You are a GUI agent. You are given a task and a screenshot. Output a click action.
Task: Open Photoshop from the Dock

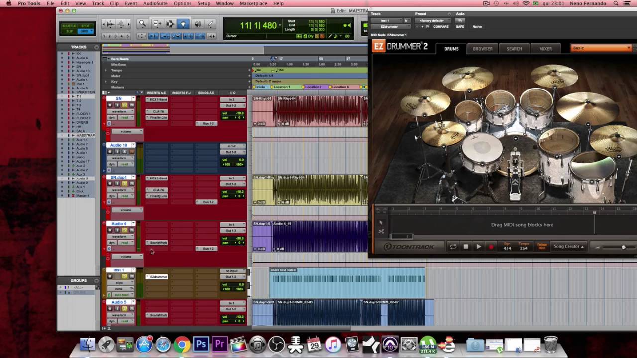pyautogui.click(x=201, y=344)
